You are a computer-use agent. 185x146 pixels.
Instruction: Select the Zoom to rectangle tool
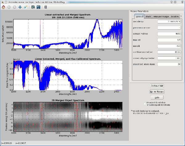[26, 6]
